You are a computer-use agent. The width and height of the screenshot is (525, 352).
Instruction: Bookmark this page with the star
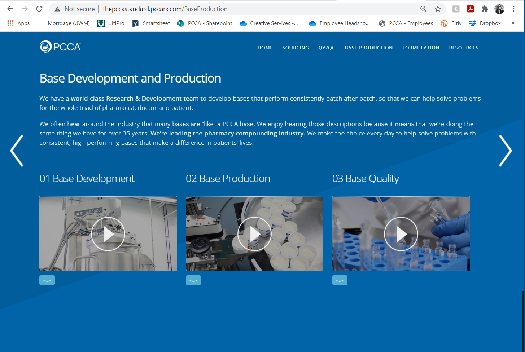438,9
